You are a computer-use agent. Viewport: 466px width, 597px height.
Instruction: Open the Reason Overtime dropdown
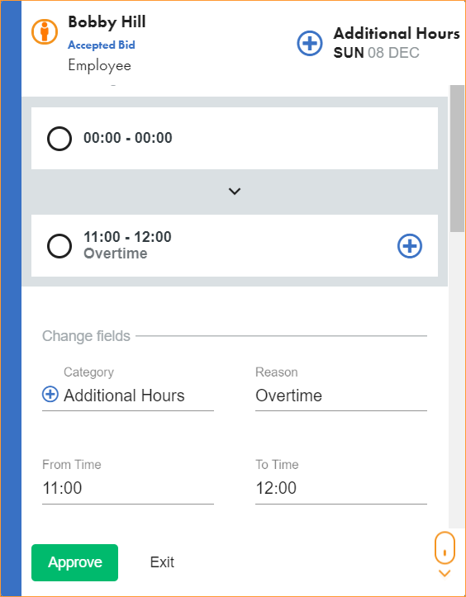(341, 396)
